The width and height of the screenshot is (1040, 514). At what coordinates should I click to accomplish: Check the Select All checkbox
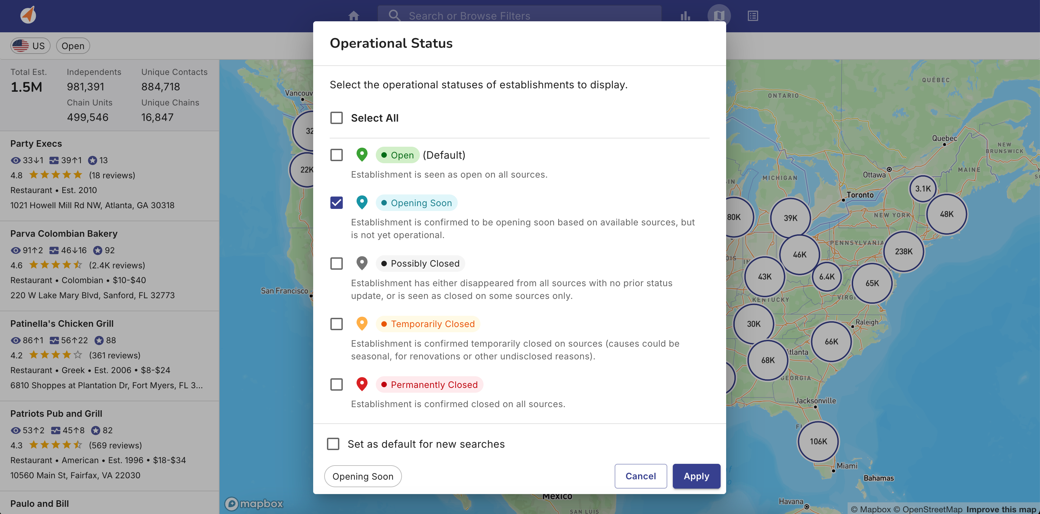pyautogui.click(x=336, y=118)
